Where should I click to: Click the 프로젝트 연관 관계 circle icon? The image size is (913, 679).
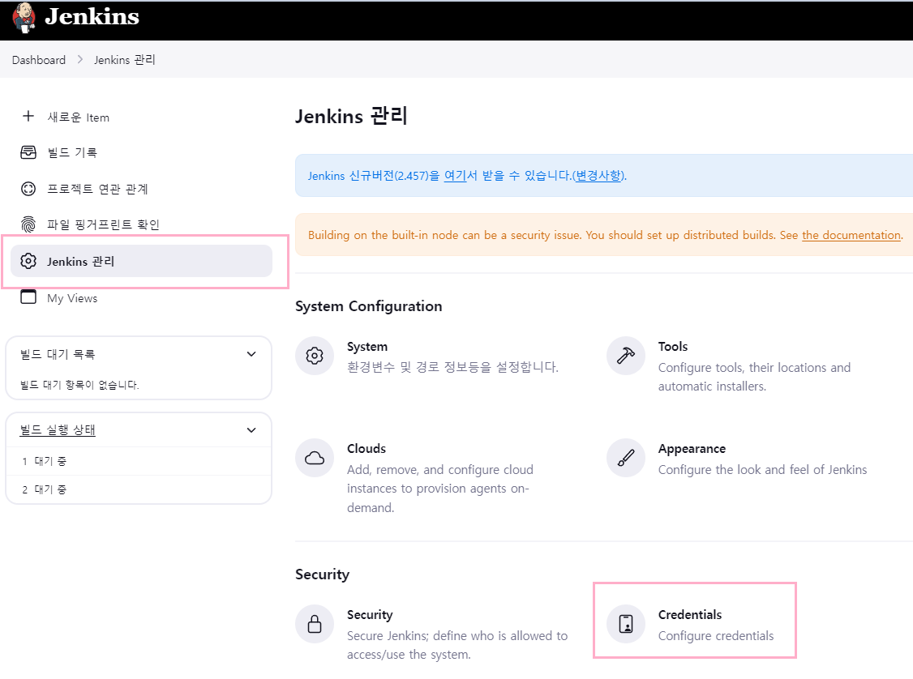pos(28,189)
